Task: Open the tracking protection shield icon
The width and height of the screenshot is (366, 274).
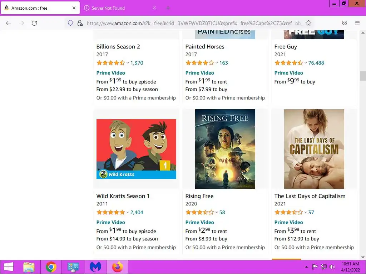Action: click(70, 23)
